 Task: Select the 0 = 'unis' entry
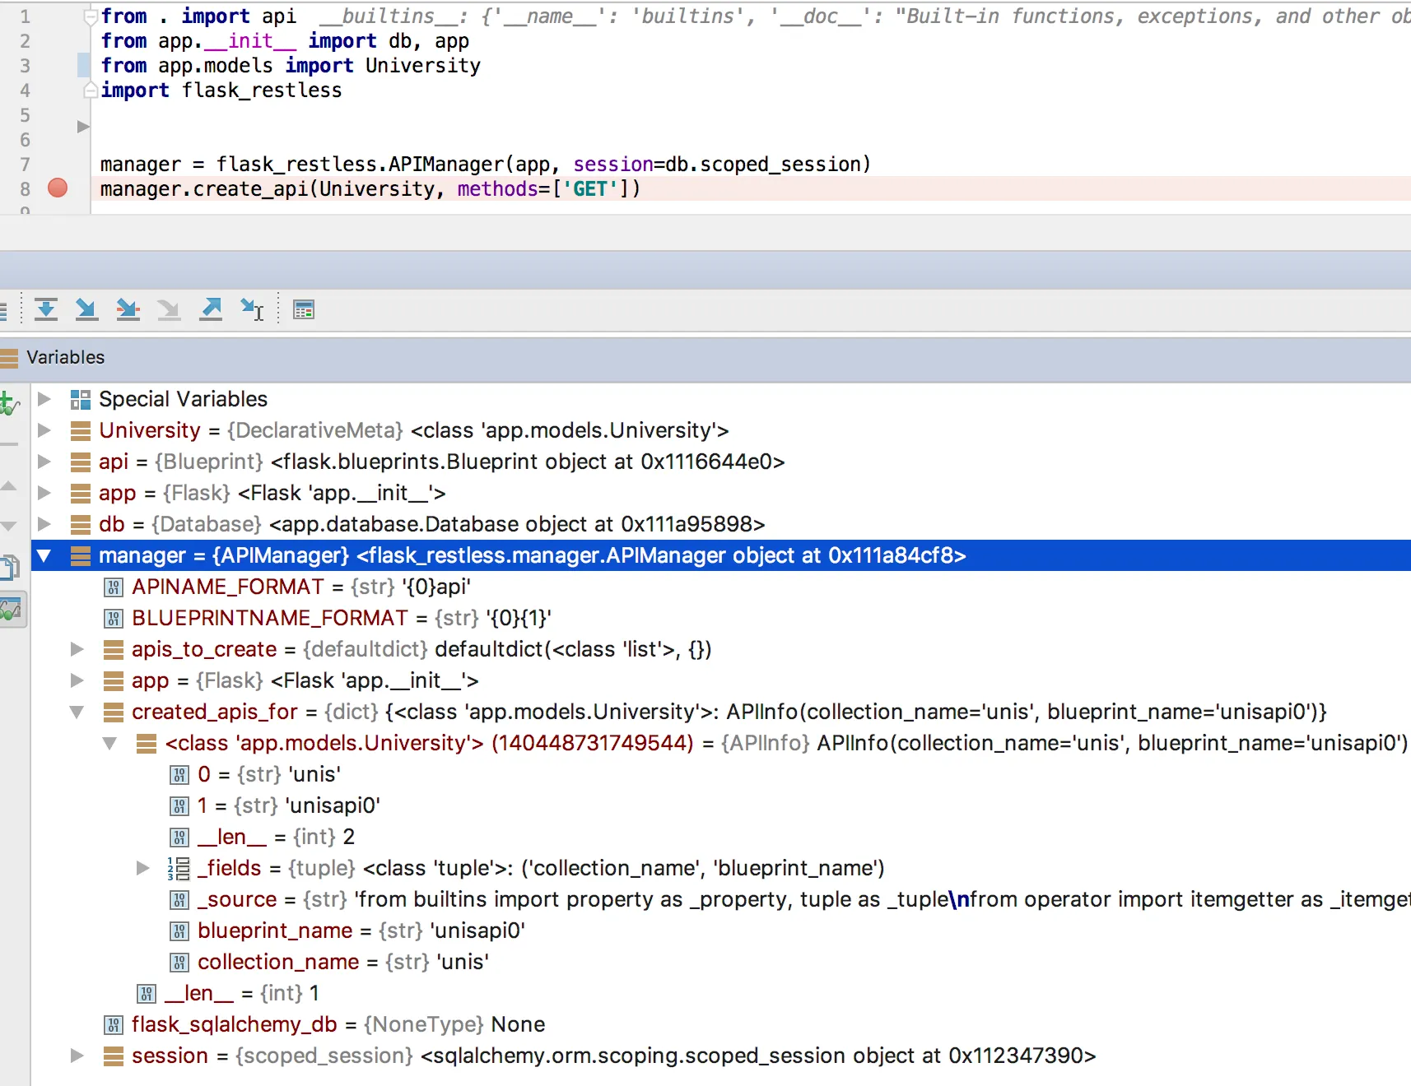coord(721,774)
